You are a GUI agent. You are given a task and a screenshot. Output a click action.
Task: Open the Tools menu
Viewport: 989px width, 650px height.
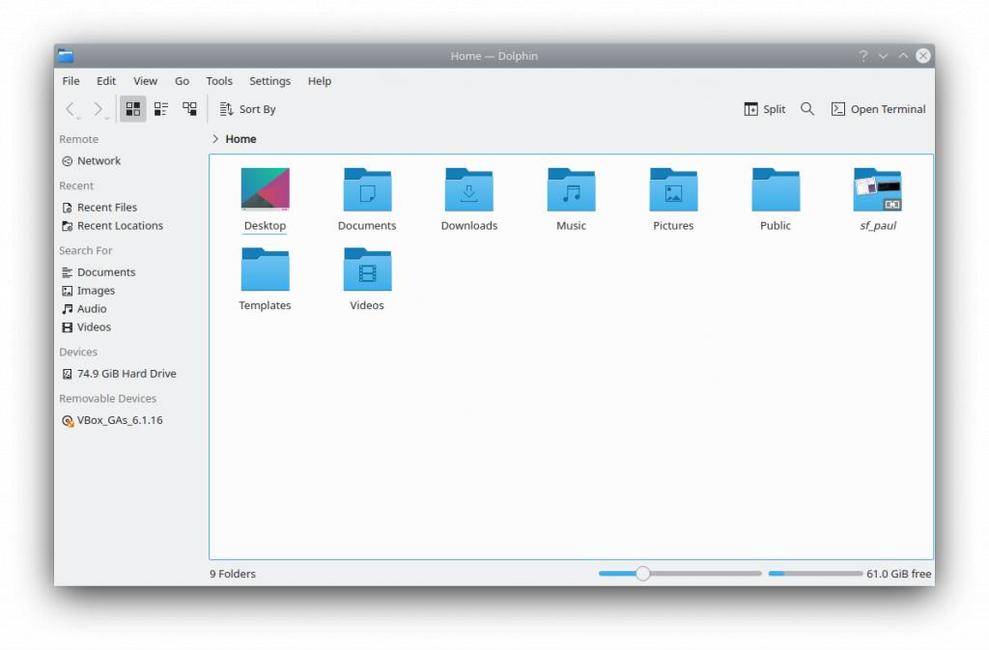219,81
